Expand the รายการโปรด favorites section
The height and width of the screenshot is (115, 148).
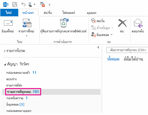[5, 51]
